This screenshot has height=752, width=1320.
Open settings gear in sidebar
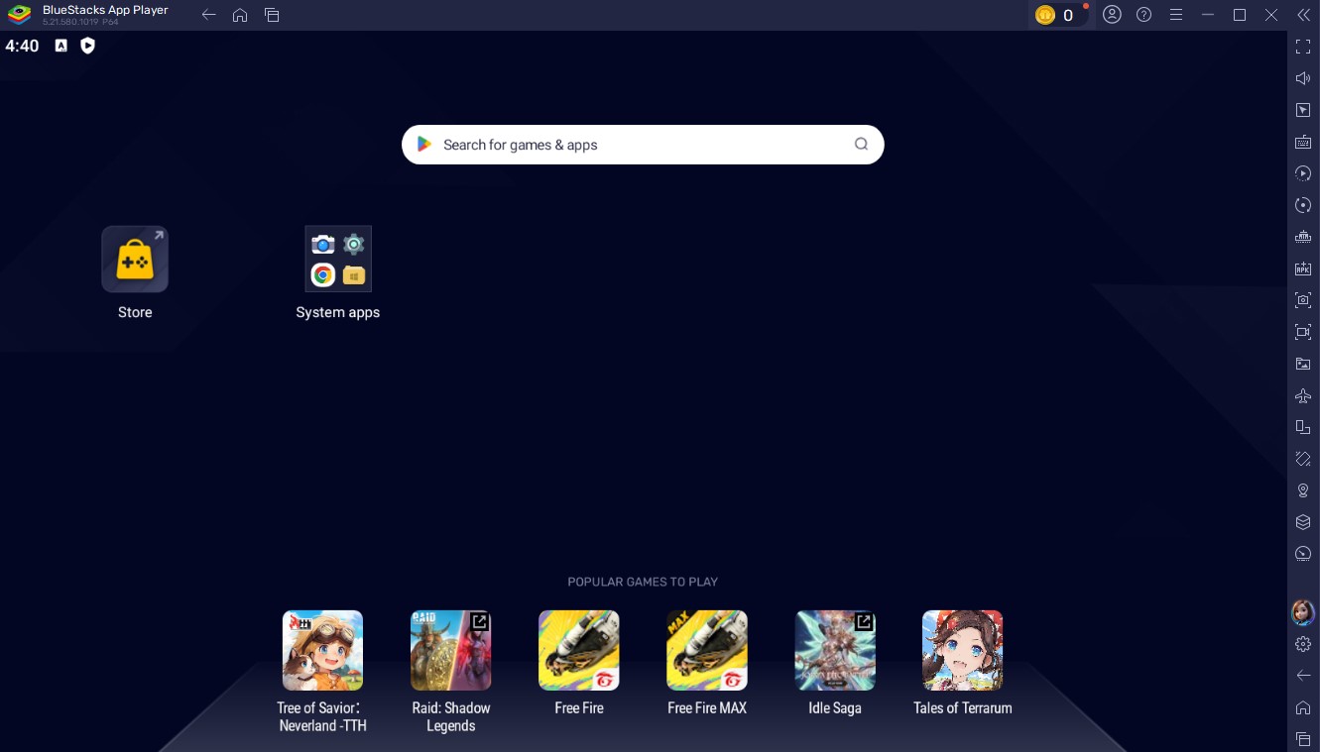pyautogui.click(x=1303, y=644)
